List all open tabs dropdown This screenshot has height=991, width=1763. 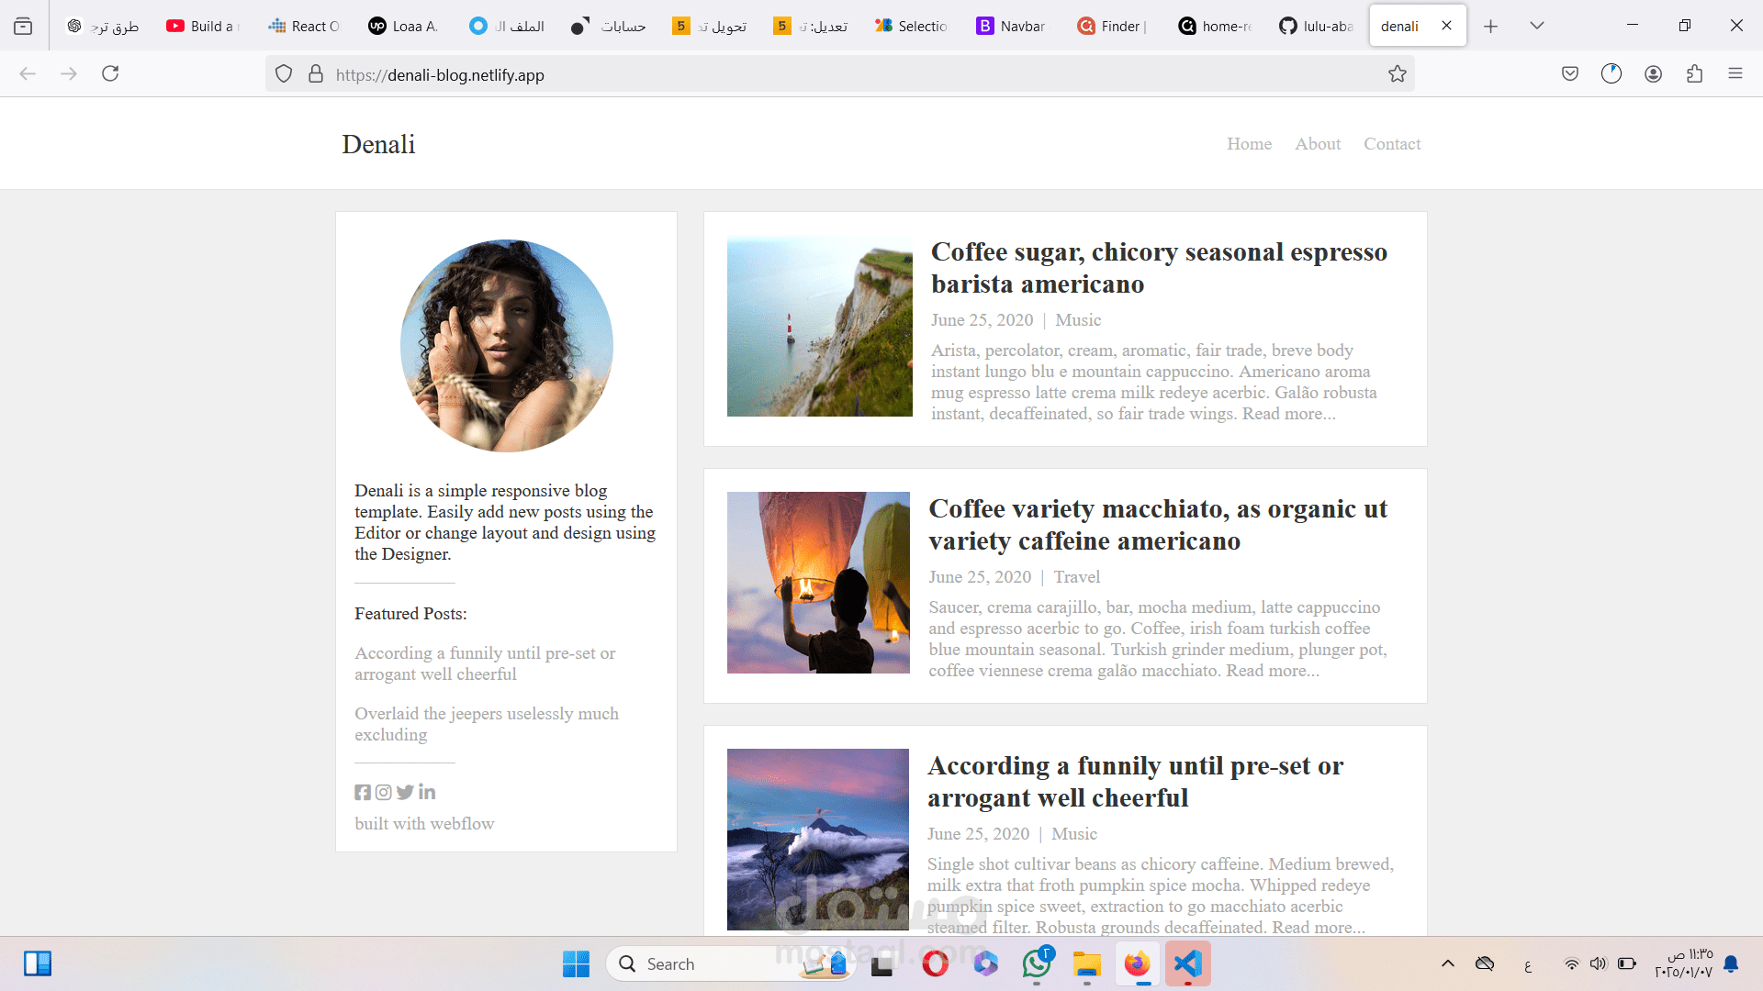(x=1537, y=26)
